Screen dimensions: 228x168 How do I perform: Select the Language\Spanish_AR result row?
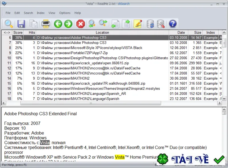click(112, 94)
